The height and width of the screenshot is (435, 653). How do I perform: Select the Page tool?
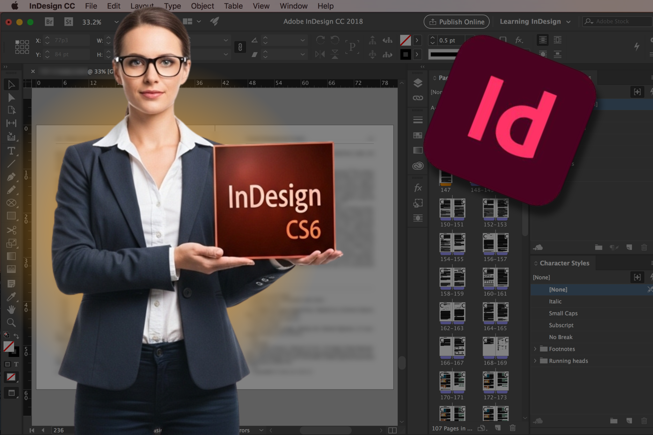11,110
